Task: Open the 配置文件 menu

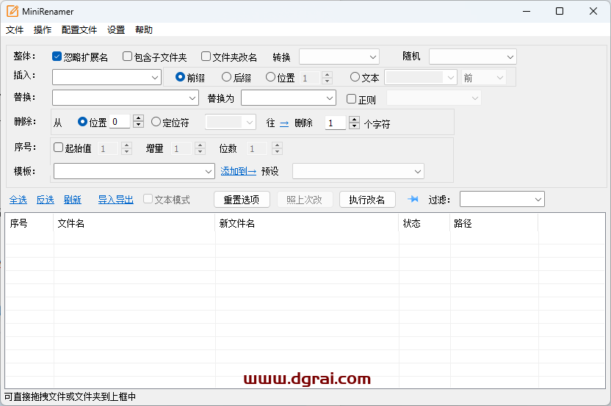Action: (x=79, y=30)
